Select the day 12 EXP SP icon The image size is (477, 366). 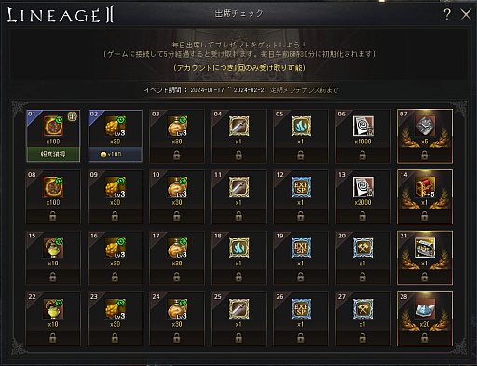coord(301,187)
